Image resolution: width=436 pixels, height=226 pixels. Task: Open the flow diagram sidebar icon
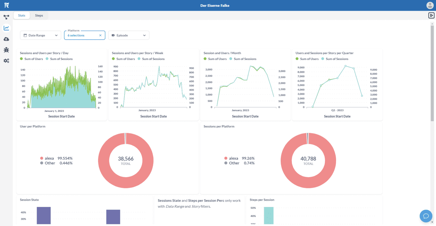pyautogui.click(x=6, y=17)
